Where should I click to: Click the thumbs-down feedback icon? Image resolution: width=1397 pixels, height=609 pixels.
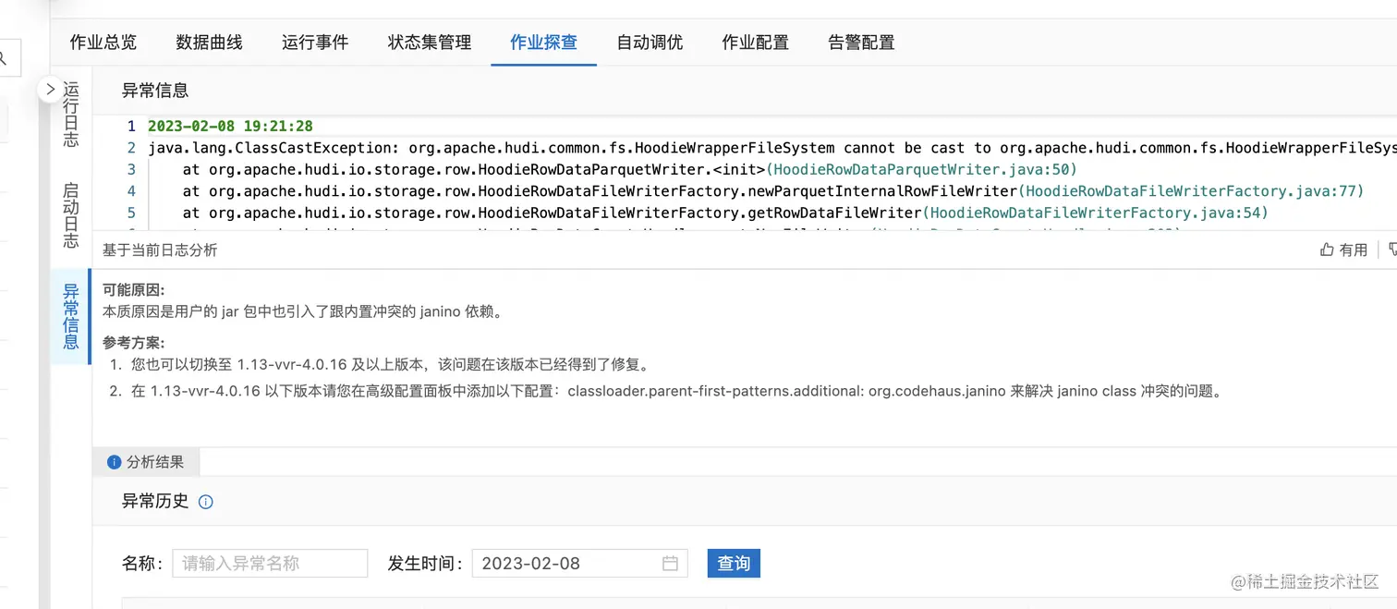1392,250
